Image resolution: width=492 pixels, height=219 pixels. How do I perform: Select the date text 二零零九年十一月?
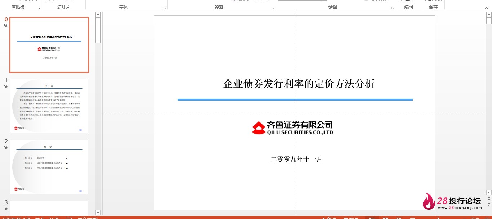pyautogui.click(x=296, y=159)
